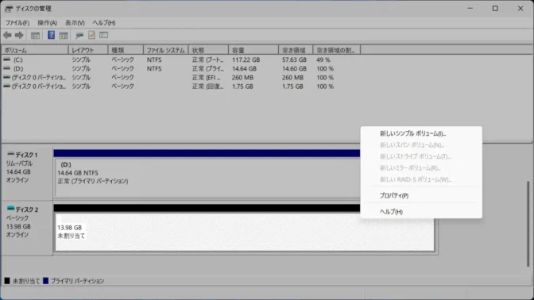Sort by the レイアウト column header
The width and height of the screenshot is (534, 300).
point(88,50)
